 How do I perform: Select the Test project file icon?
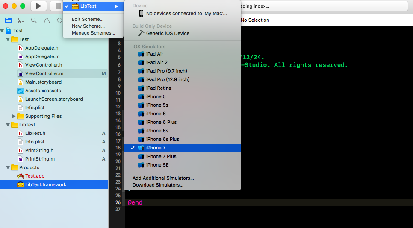(9, 31)
